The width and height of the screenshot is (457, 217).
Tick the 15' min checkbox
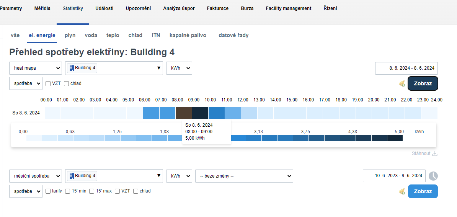pos(68,191)
